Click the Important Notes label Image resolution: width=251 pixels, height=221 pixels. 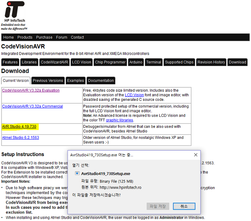coord(16,181)
